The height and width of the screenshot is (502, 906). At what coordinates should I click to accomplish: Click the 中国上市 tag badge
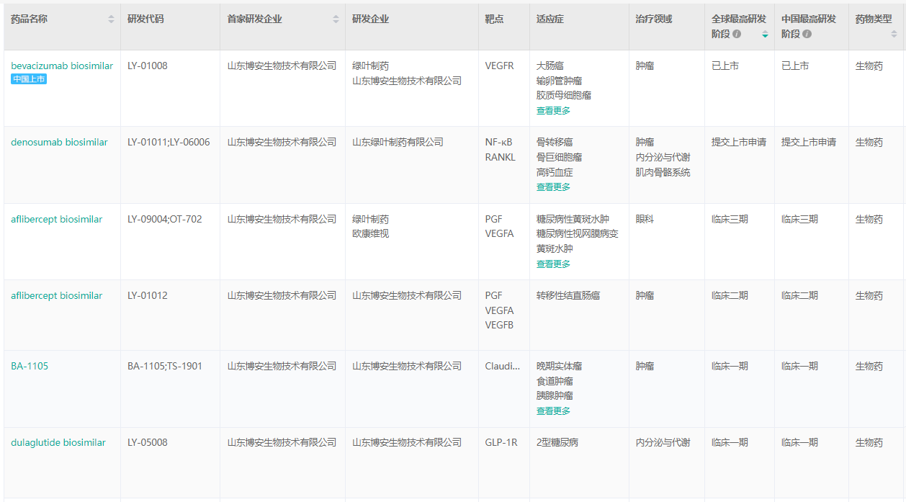tap(29, 79)
